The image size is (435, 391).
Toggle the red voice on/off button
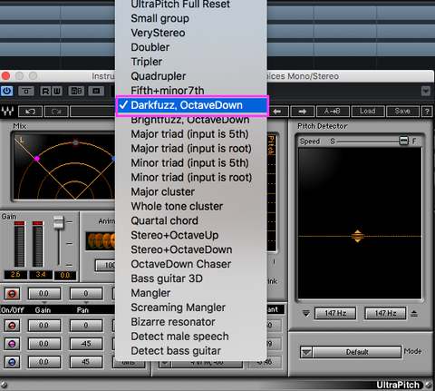12,326
